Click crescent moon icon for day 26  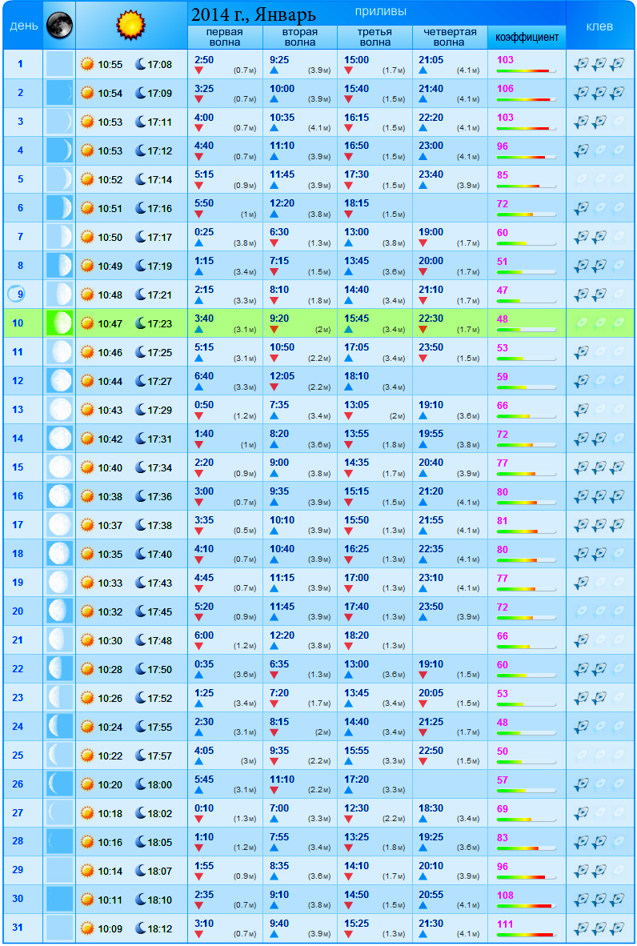click(x=59, y=784)
